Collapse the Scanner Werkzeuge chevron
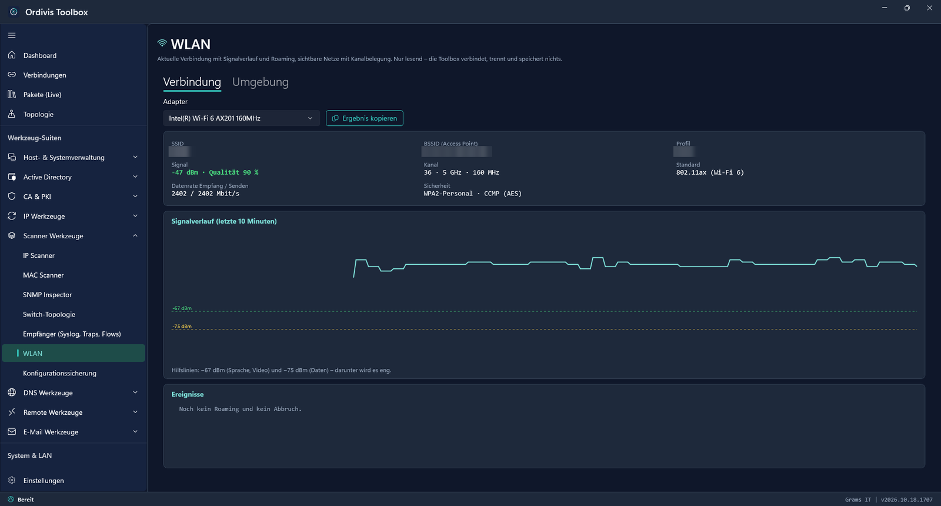The width and height of the screenshot is (941, 506). pyautogui.click(x=135, y=235)
